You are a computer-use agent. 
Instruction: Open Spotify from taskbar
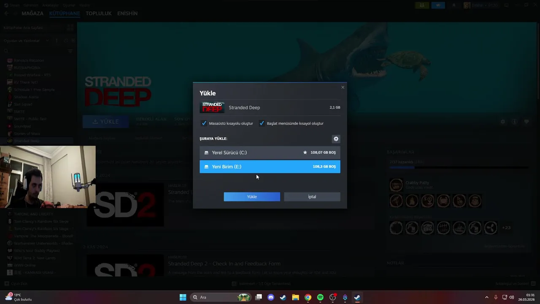coord(320,297)
